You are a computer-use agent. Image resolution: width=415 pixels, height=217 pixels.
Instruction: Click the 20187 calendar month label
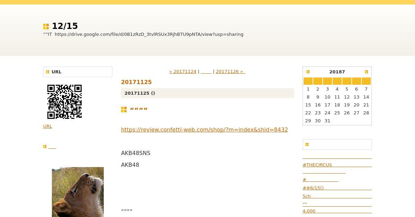coord(337,72)
